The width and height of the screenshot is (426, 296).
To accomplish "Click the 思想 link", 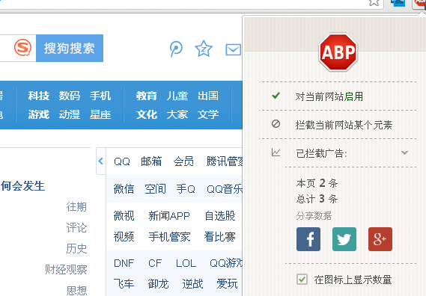I will coord(76,290).
